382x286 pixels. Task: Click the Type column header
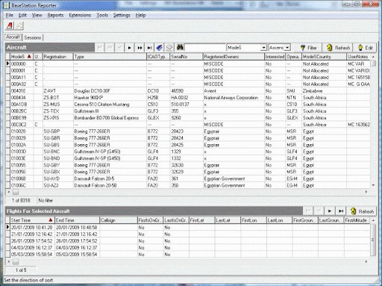[x=110, y=57]
